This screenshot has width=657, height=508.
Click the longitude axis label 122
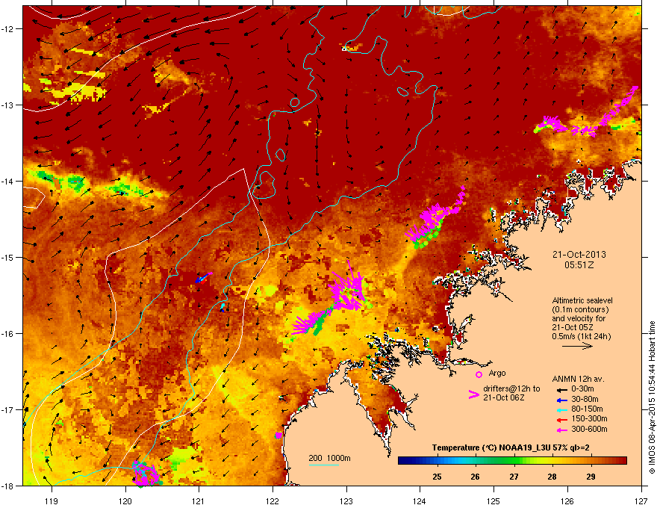tap(273, 501)
